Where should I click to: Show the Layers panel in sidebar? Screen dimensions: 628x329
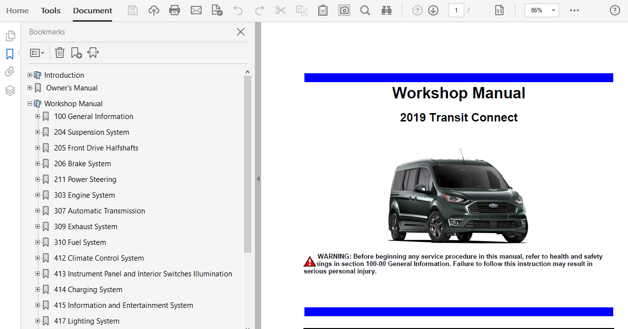[x=10, y=90]
